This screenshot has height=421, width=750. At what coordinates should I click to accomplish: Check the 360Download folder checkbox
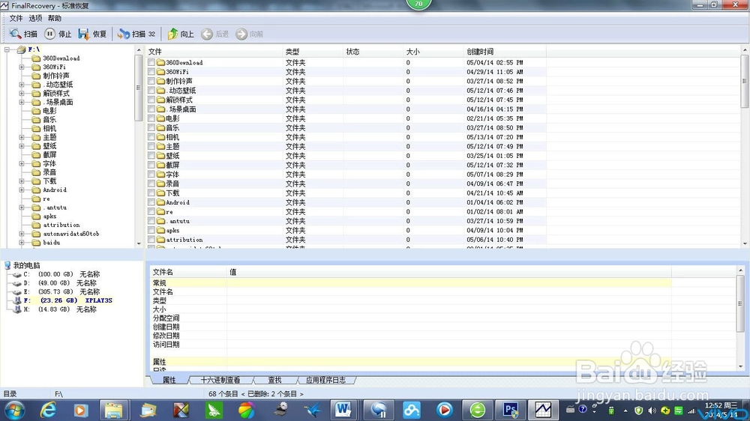(151, 63)
